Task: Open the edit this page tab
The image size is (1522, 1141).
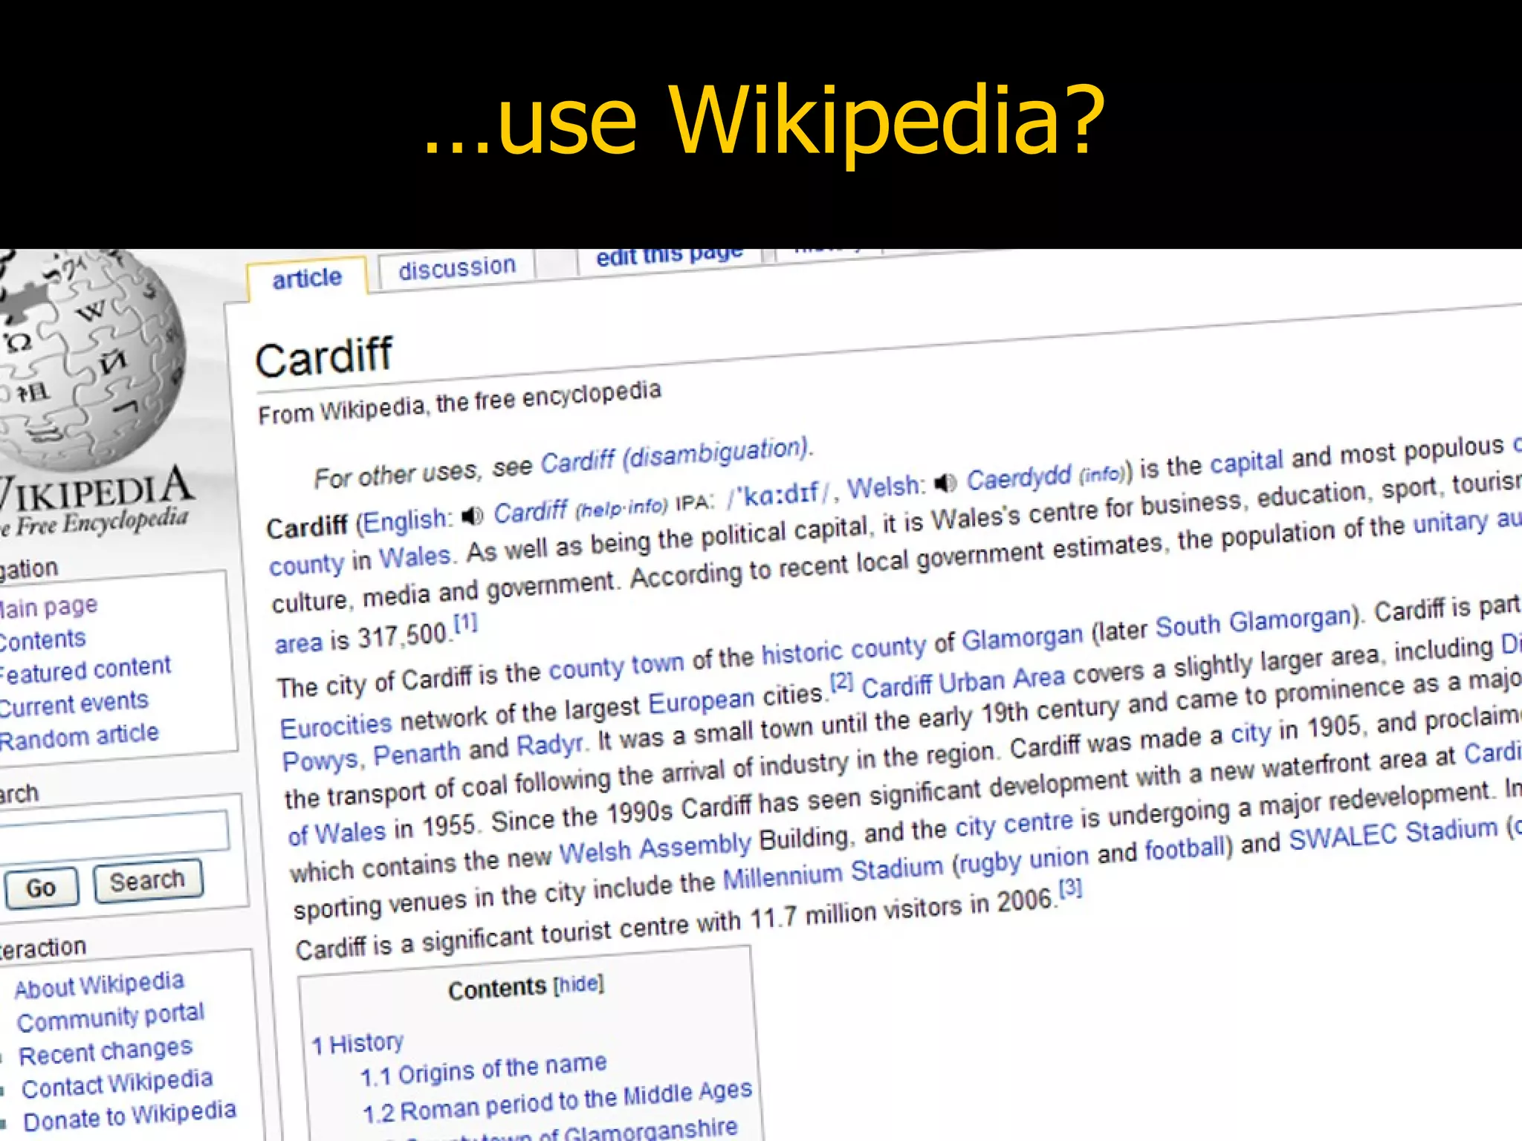Action: (670, 257)
